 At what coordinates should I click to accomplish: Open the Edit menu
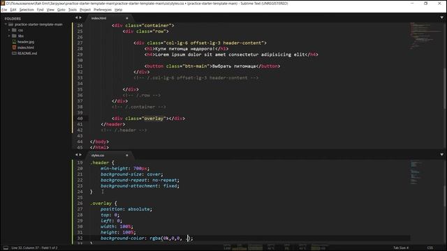coord(13,10)
